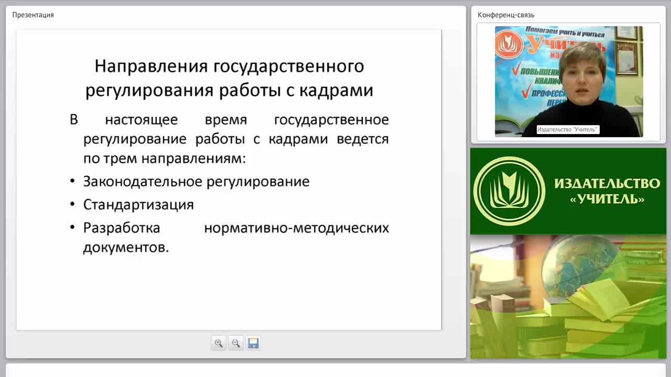Click the Конференц-связь panel title
Screen dimensions: 671x377
coord(506,15)
